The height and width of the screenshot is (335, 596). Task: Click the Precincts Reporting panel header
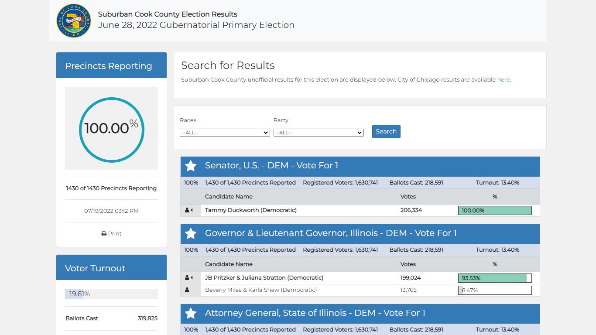(111, 65)
